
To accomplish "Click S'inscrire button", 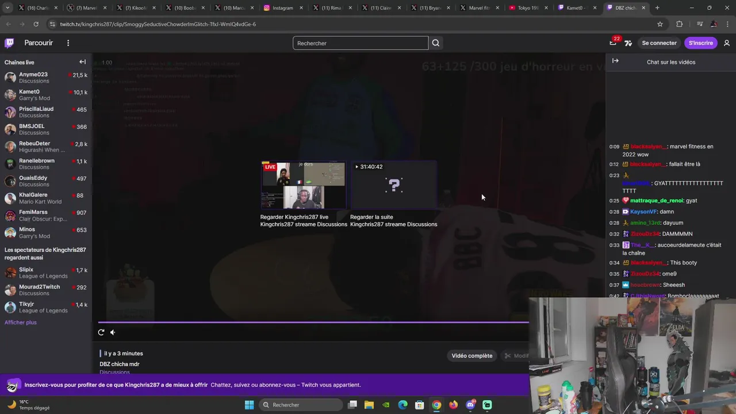I will pos(700,43).
